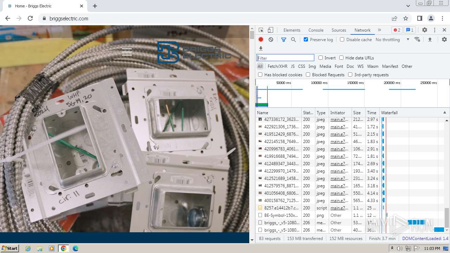Open network conditions wifi icon
This screenshot has width=450, height=253.
417,40
